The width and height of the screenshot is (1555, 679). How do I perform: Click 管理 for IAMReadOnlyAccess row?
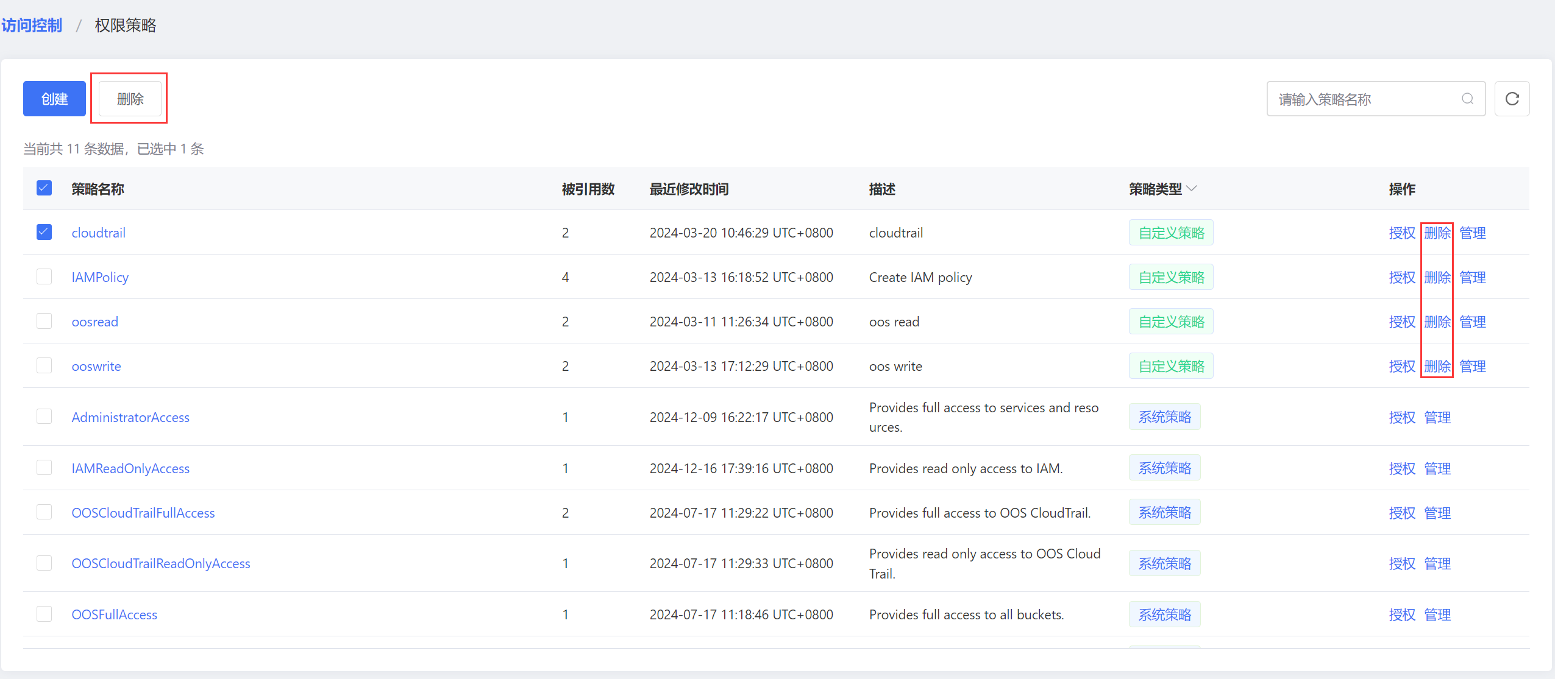pyautogui.click(x=1437, y=468)
